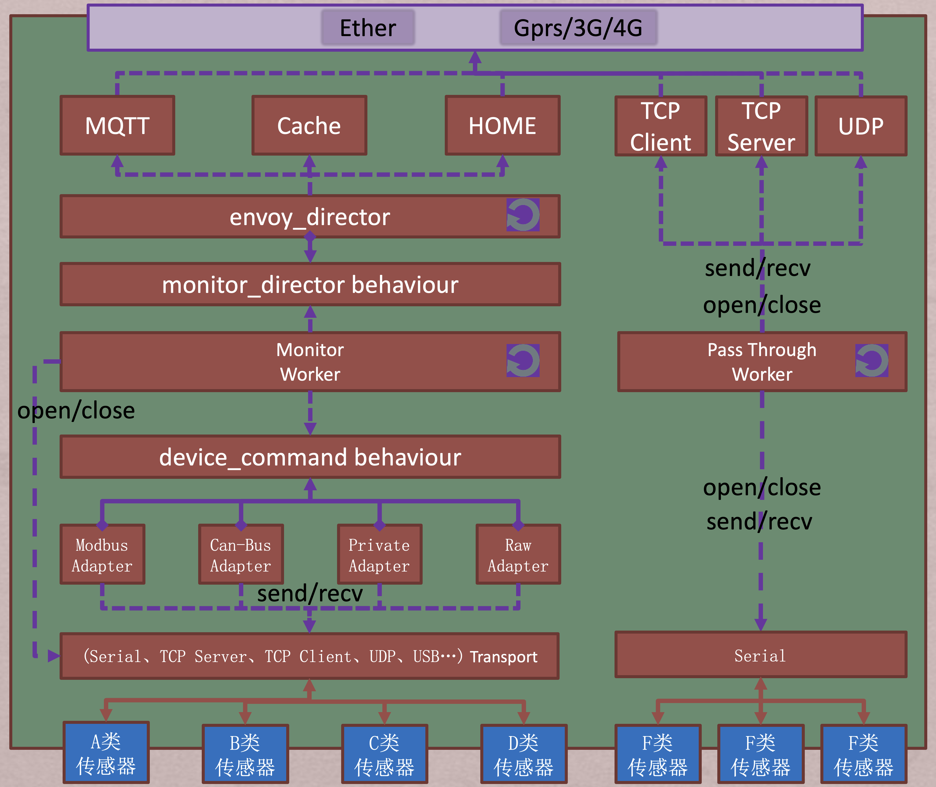Select monitor_director behaviour bar
Image resolution: width=936 pixels, height=787 pixels.
click(310, 285)
